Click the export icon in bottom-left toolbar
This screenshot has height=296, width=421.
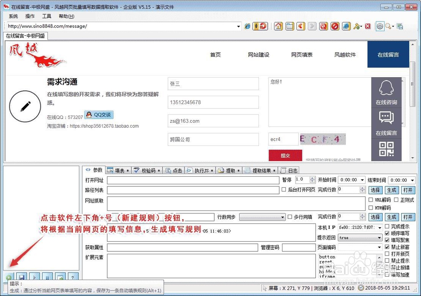click(x=60, y=277)
